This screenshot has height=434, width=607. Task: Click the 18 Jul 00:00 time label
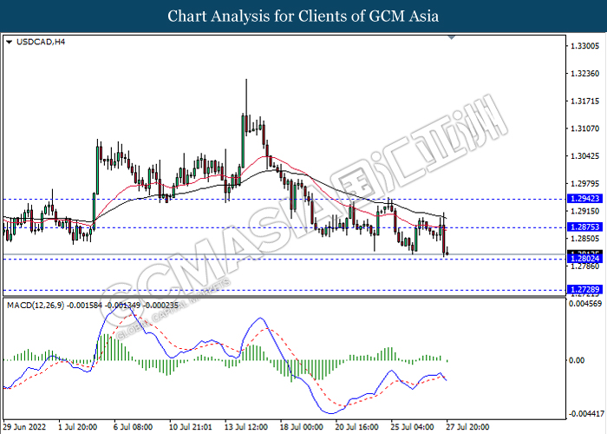coord(302,427)
